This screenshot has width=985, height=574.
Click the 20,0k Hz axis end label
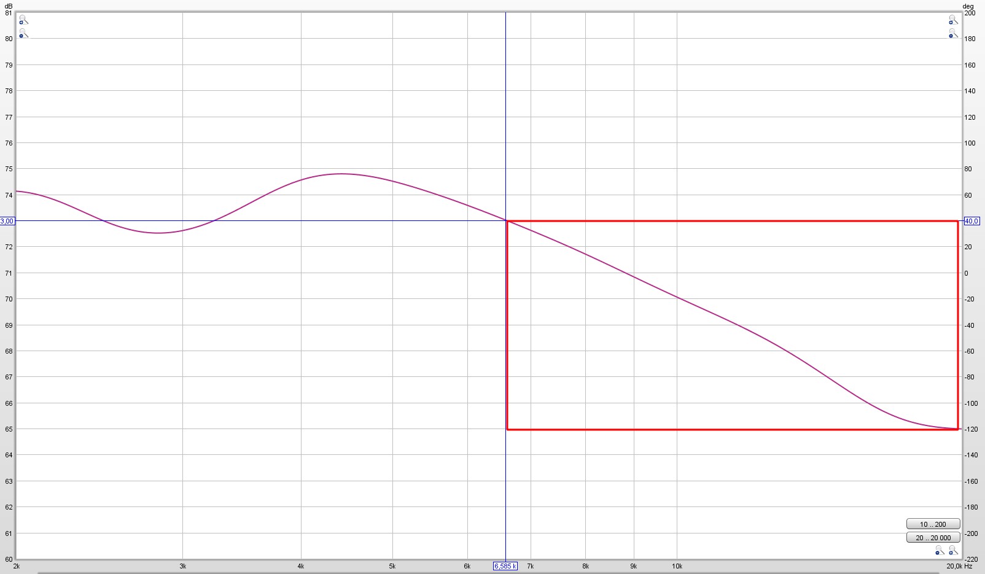coord(959,566)
